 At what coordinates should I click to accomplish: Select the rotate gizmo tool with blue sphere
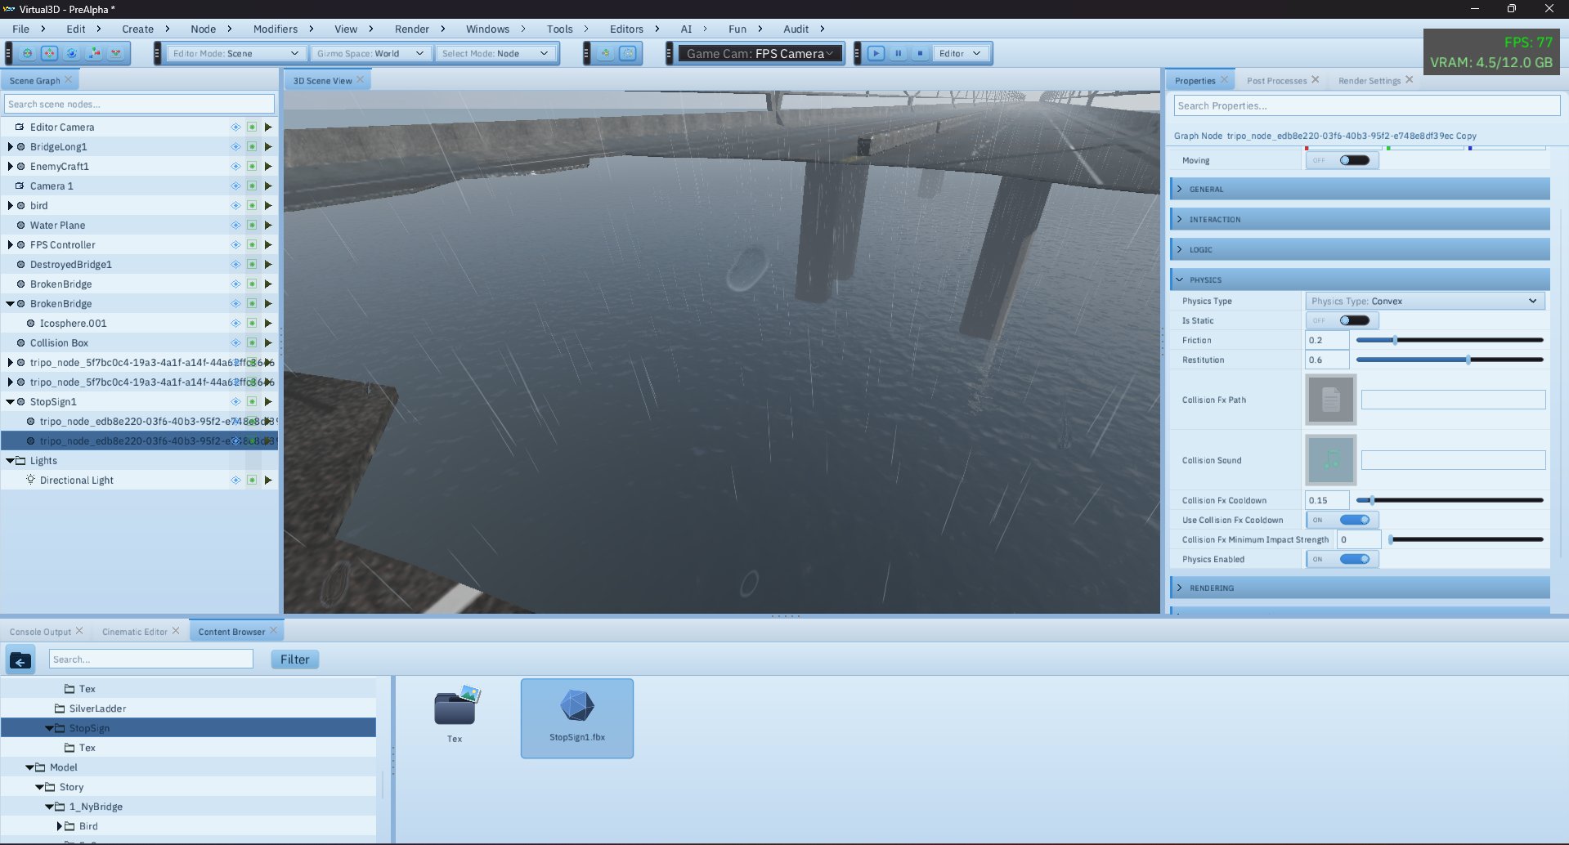(72, 53)
